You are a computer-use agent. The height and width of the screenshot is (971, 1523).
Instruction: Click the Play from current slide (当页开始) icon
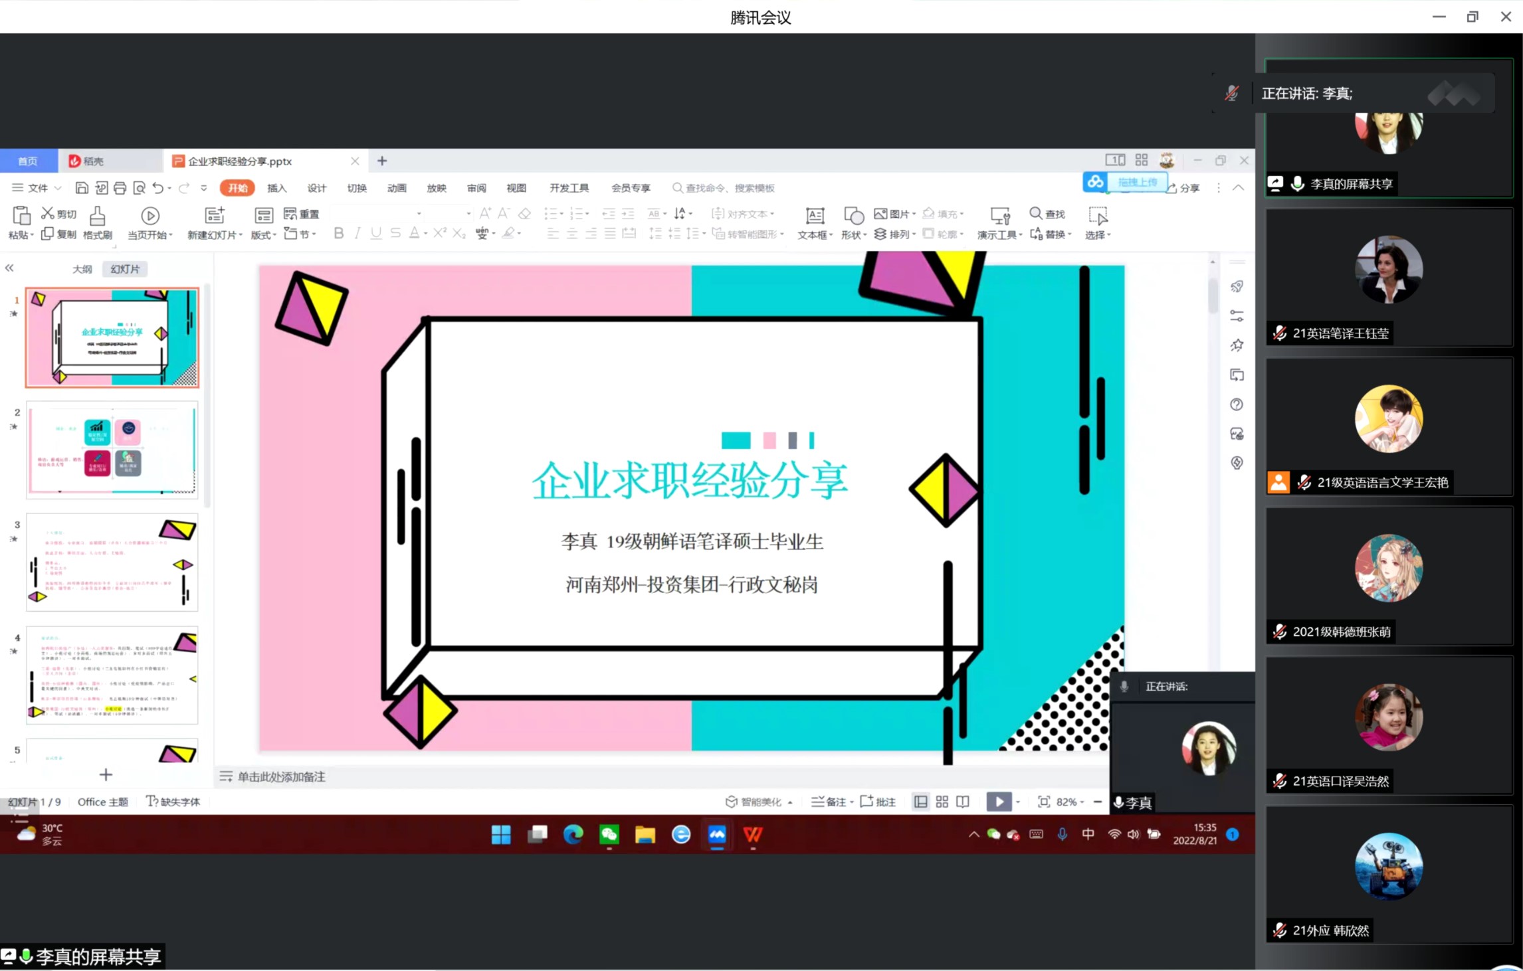click(150, 216)
